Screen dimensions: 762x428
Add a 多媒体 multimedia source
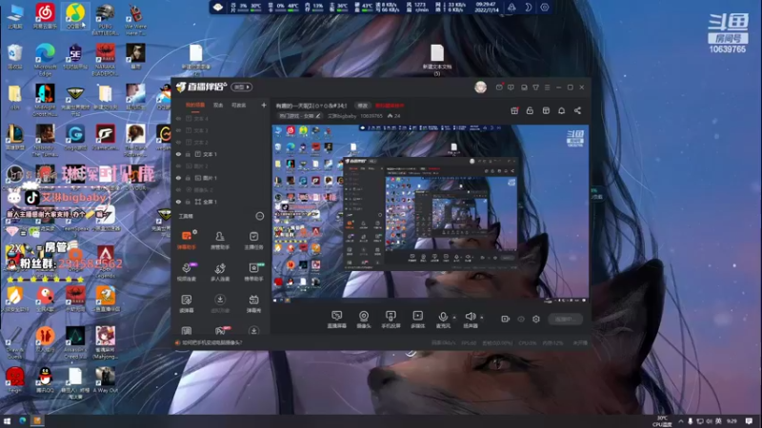pyautogui.click(x=417, y=320)
